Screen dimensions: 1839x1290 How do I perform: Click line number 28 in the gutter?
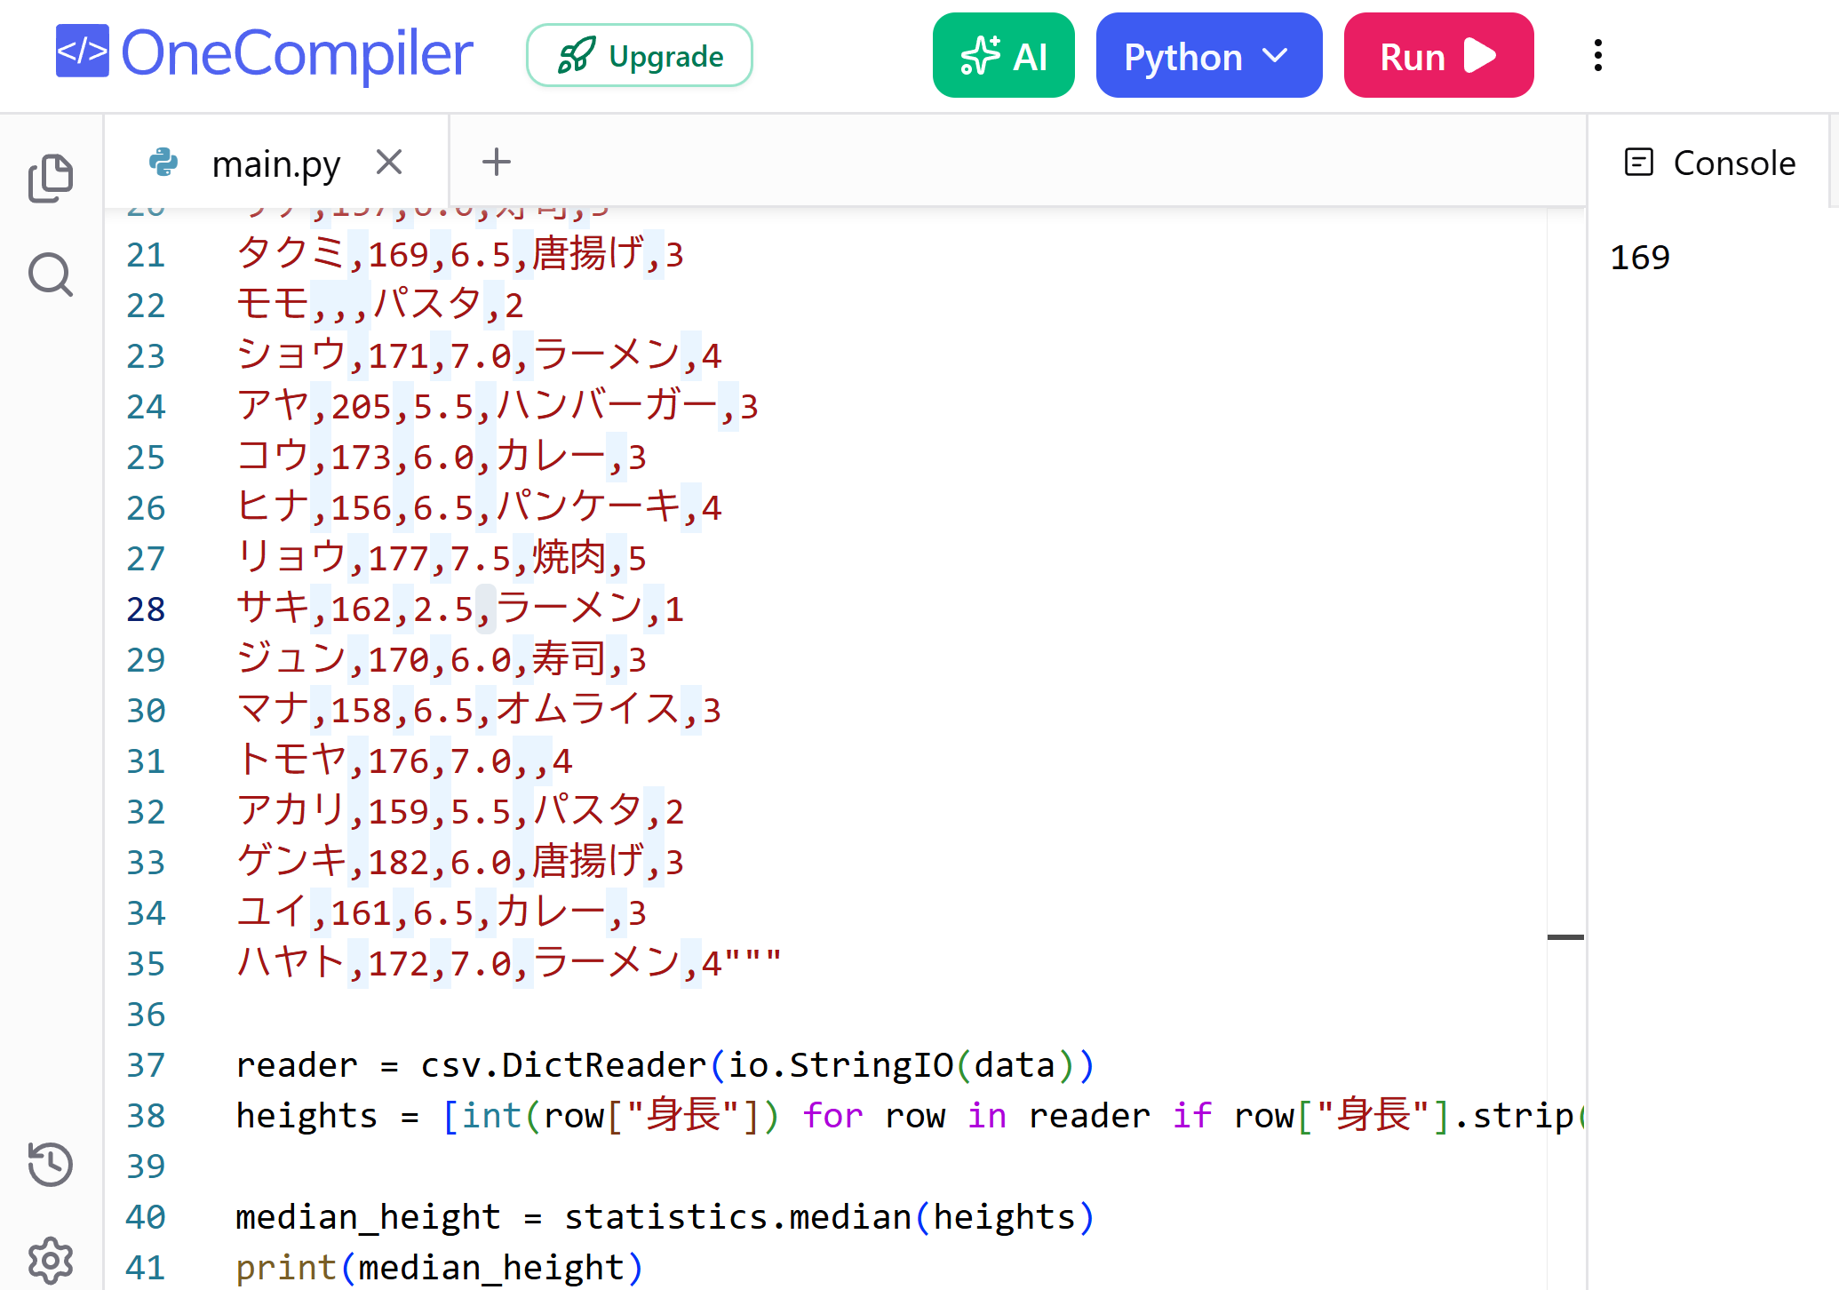(x=146, y=609)
